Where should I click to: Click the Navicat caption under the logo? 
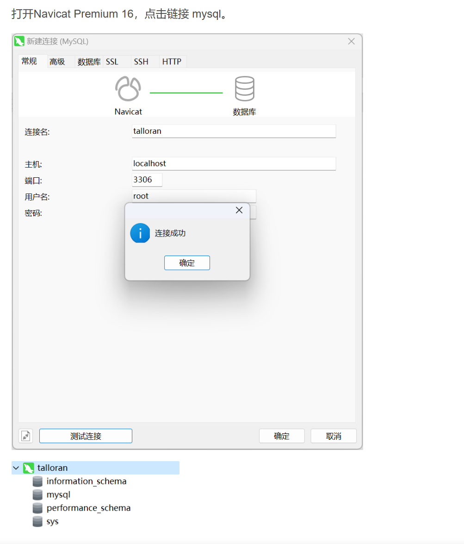tap(128, 112)
